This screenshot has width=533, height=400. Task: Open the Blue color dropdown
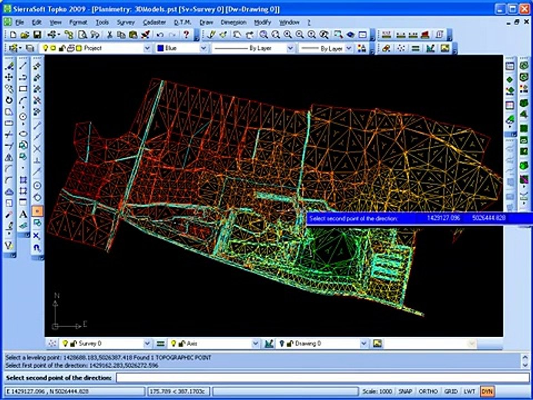coord(203,48)
